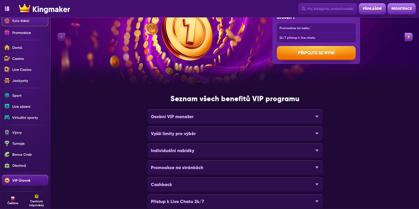Expand Vyšší limity pro výběr
This screenshot has width=419, height=209.
[235, 133]
